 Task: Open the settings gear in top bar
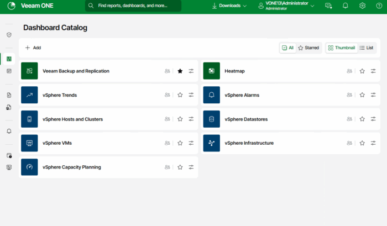click(x=362, y=6)
